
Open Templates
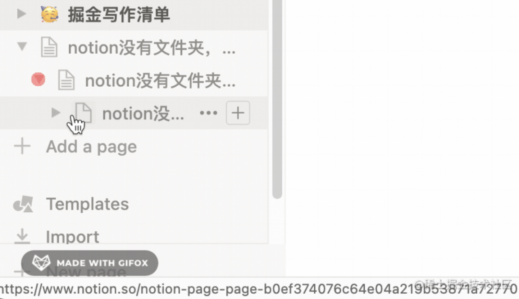87,204
